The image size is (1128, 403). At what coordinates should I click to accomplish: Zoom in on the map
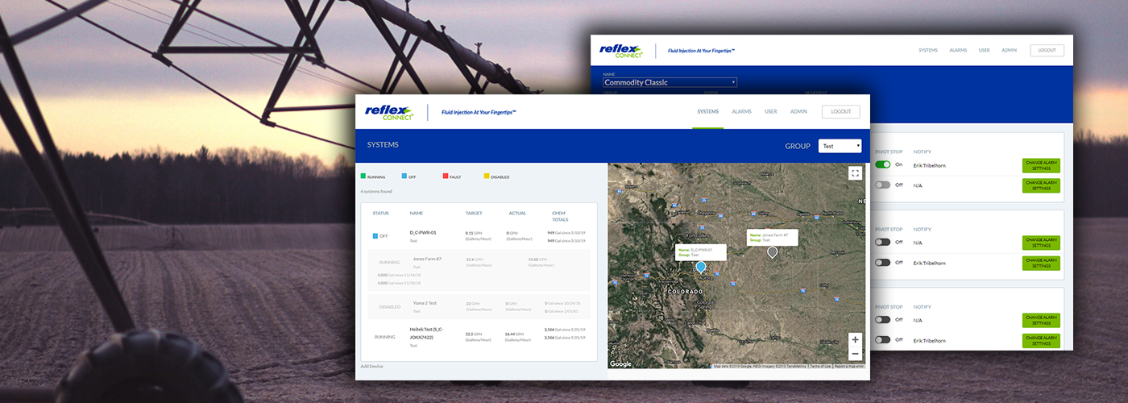tap(855, 339)
